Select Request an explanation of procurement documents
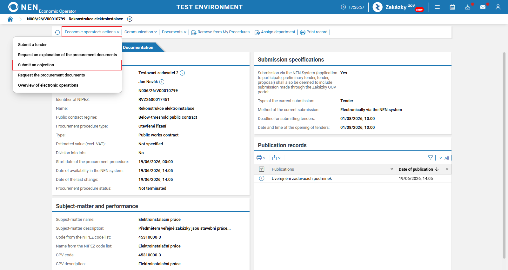 click(x=67, y=55)
